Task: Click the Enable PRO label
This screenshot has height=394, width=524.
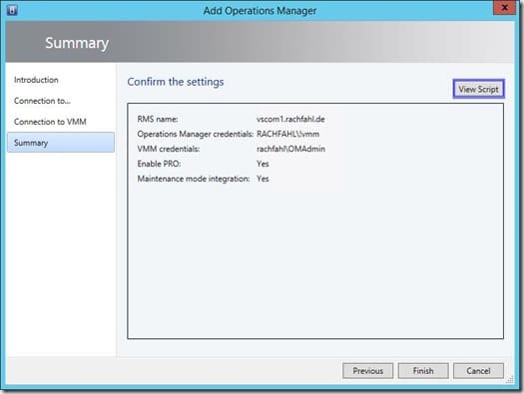Action: [159, 164]
